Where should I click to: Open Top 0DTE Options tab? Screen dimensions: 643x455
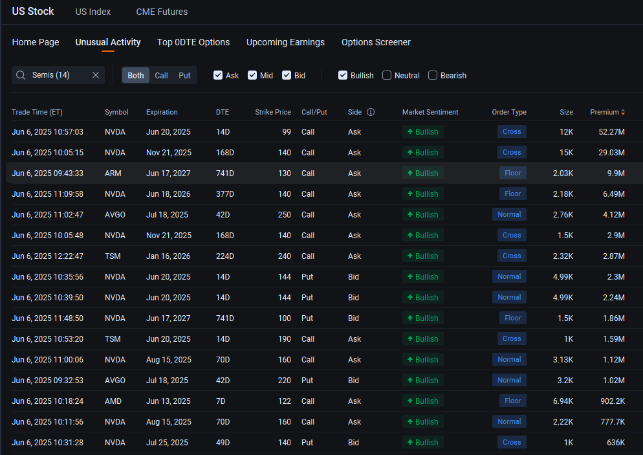click(x=193, y=42)
